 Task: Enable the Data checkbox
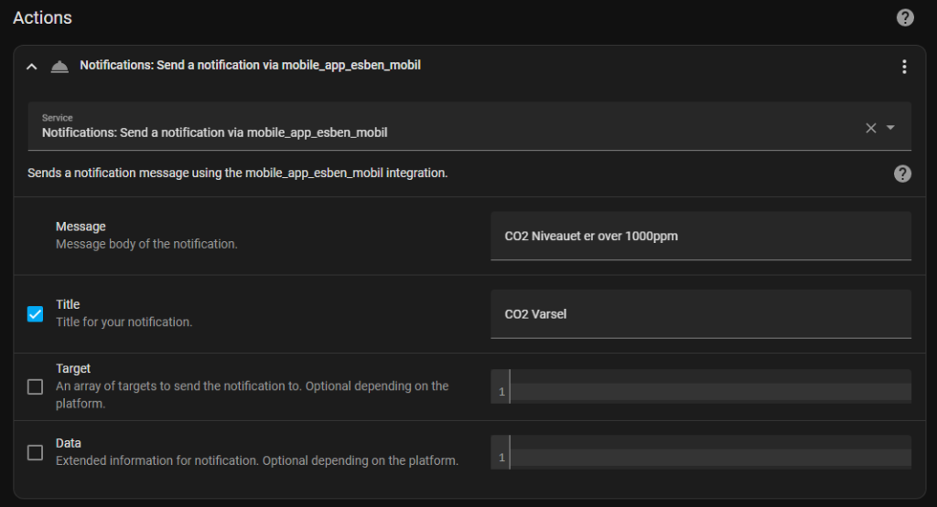pos(36,452)
